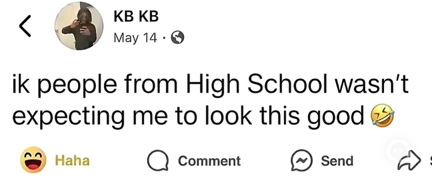Select the Comment text label

point(209,161)
